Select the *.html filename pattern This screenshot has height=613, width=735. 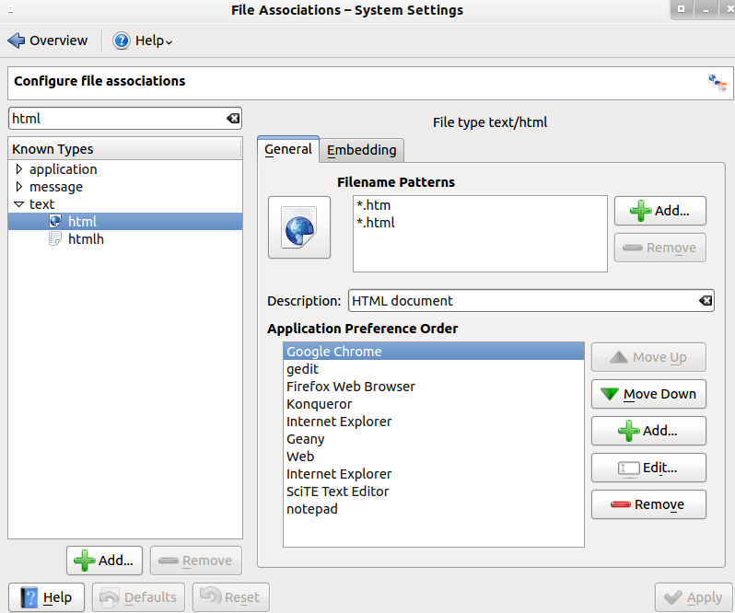point(376,223)
